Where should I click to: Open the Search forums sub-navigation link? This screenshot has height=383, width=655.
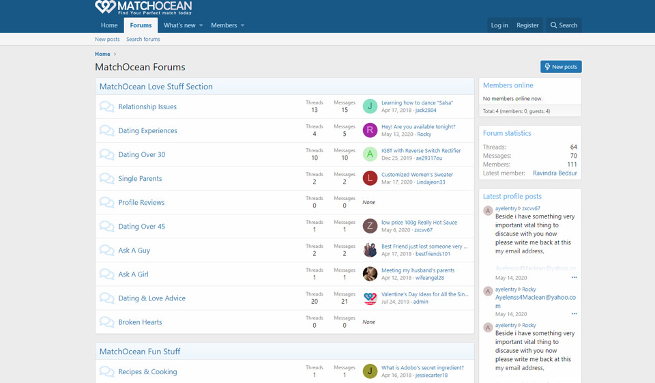tap(143, 40)
